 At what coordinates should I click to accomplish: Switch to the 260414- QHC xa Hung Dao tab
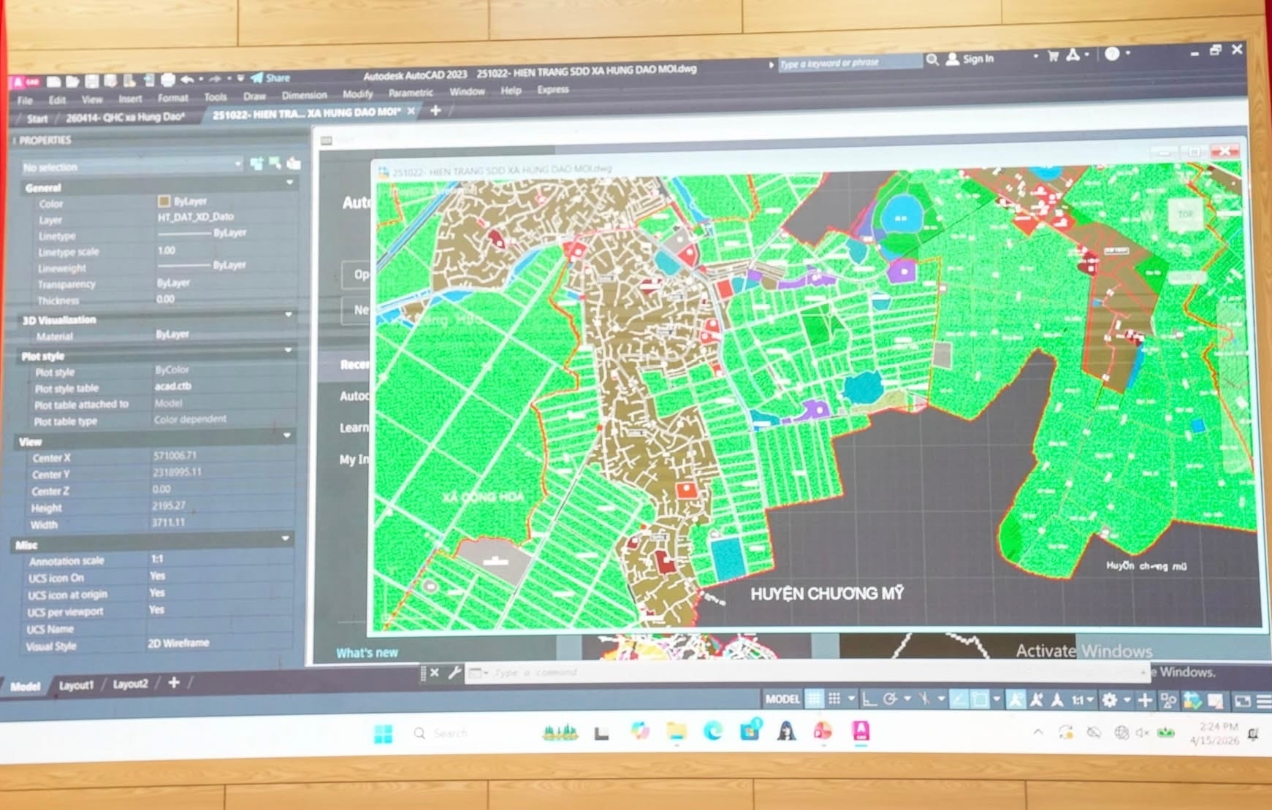125,117
